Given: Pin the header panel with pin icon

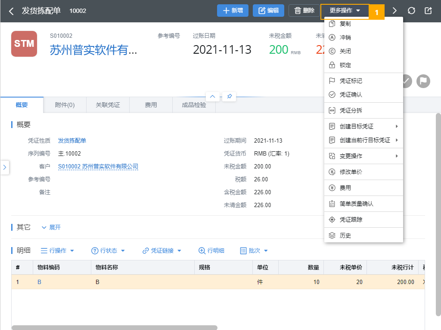Looking at the screenshot, I should (x=230, y=97).
